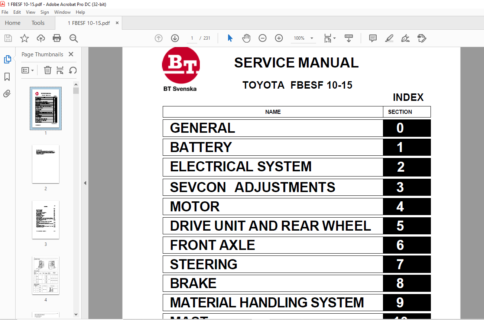Open the Sign menu
484x320 pixels.
45,12
